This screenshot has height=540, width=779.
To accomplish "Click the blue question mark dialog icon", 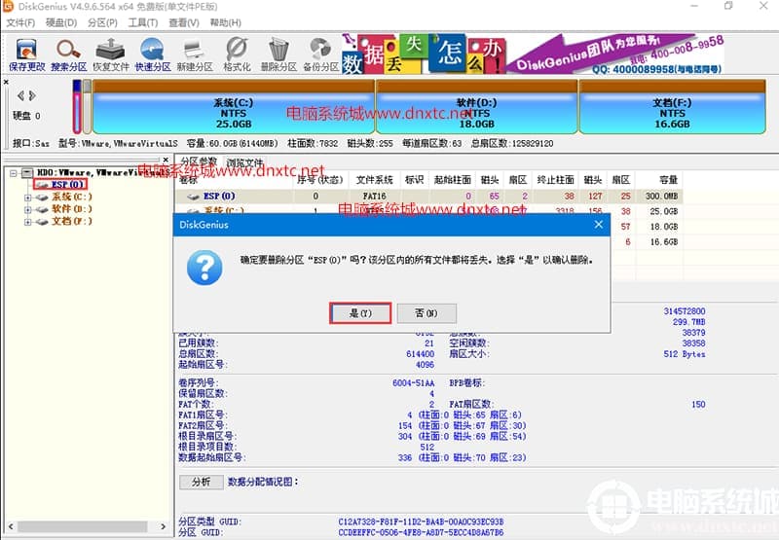I will 204,268.
